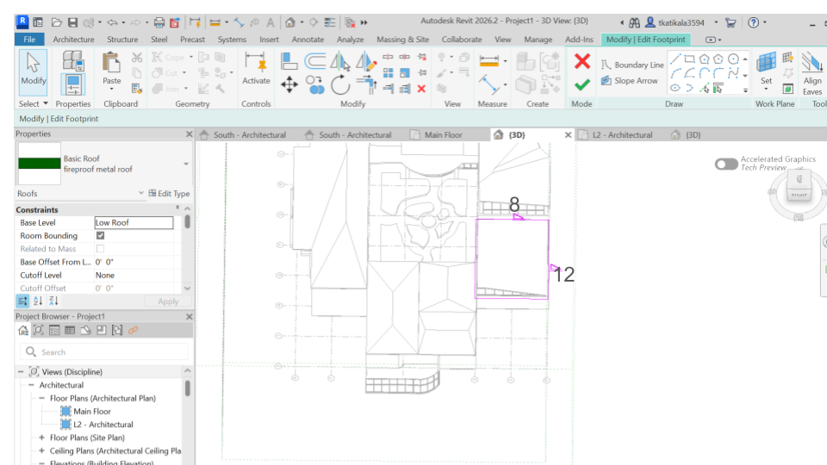Open the File menu
Viewport: 827px width, 465px height.
[29, 40]
